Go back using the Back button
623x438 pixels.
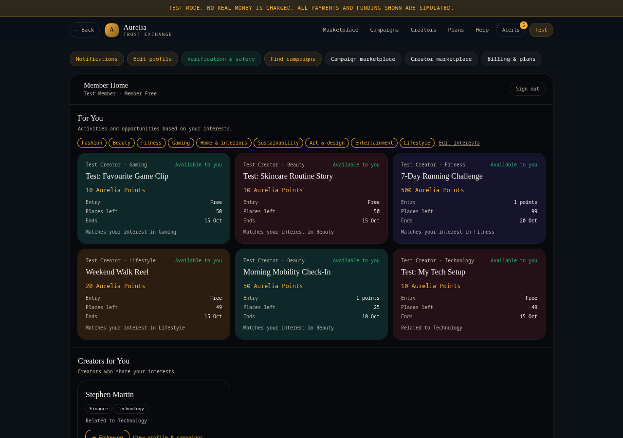pyautogui.click(x=85, y=30)
